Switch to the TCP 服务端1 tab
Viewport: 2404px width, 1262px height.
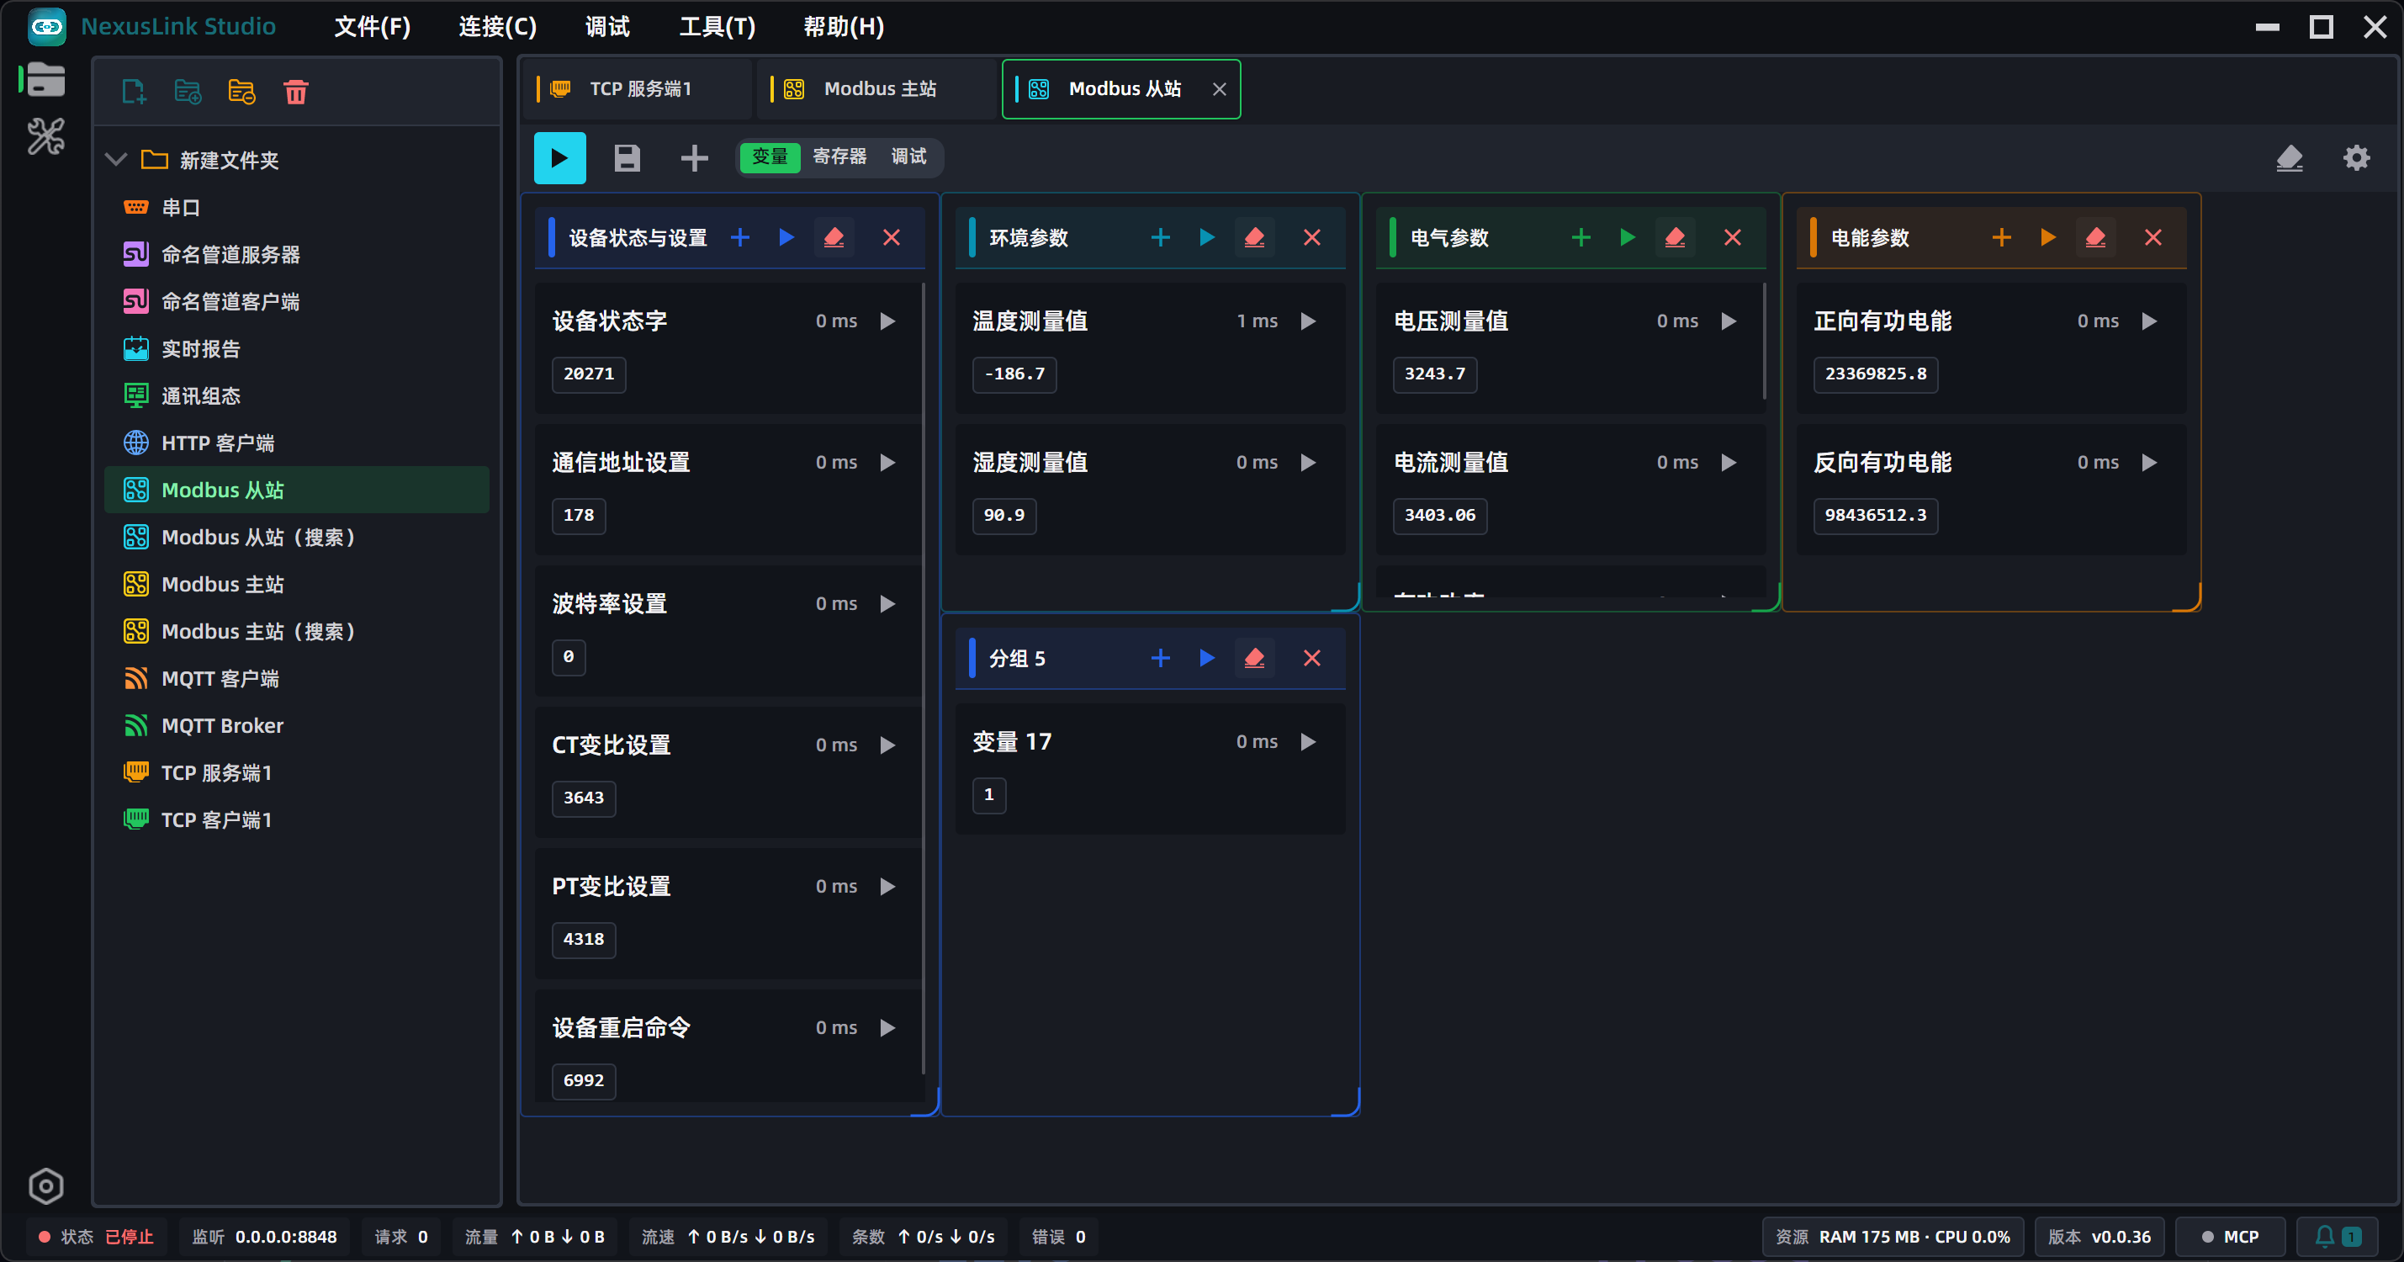(637, 88)
